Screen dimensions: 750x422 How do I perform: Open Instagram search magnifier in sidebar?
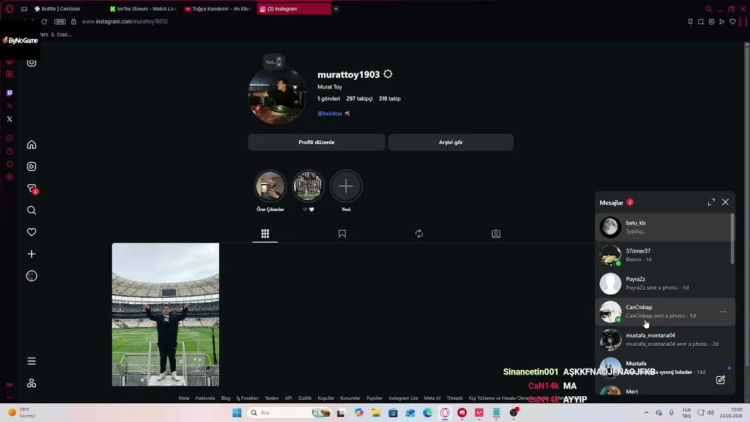tap(32, 210)
